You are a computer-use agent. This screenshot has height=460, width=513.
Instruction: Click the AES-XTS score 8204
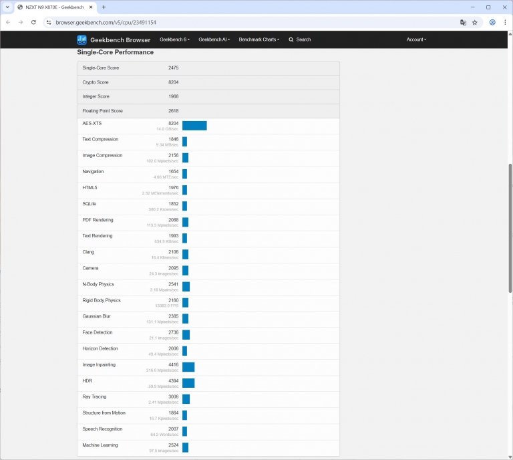174,123
